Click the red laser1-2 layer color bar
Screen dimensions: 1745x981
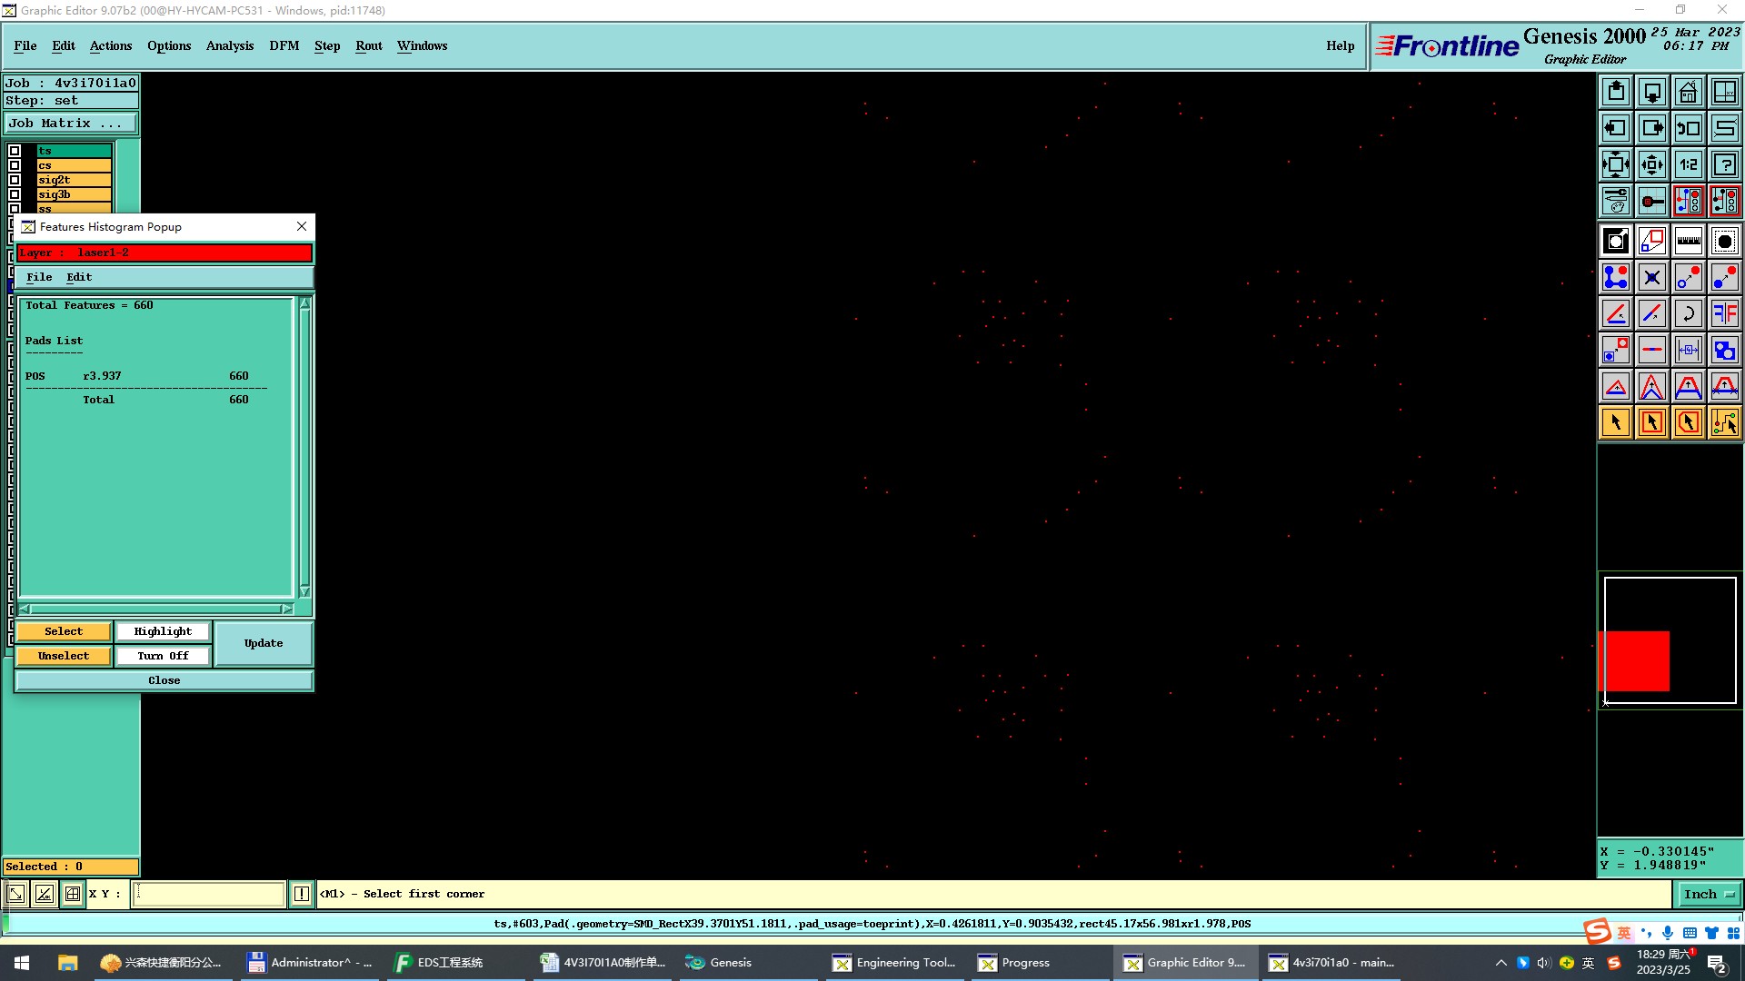pos(165,253)
